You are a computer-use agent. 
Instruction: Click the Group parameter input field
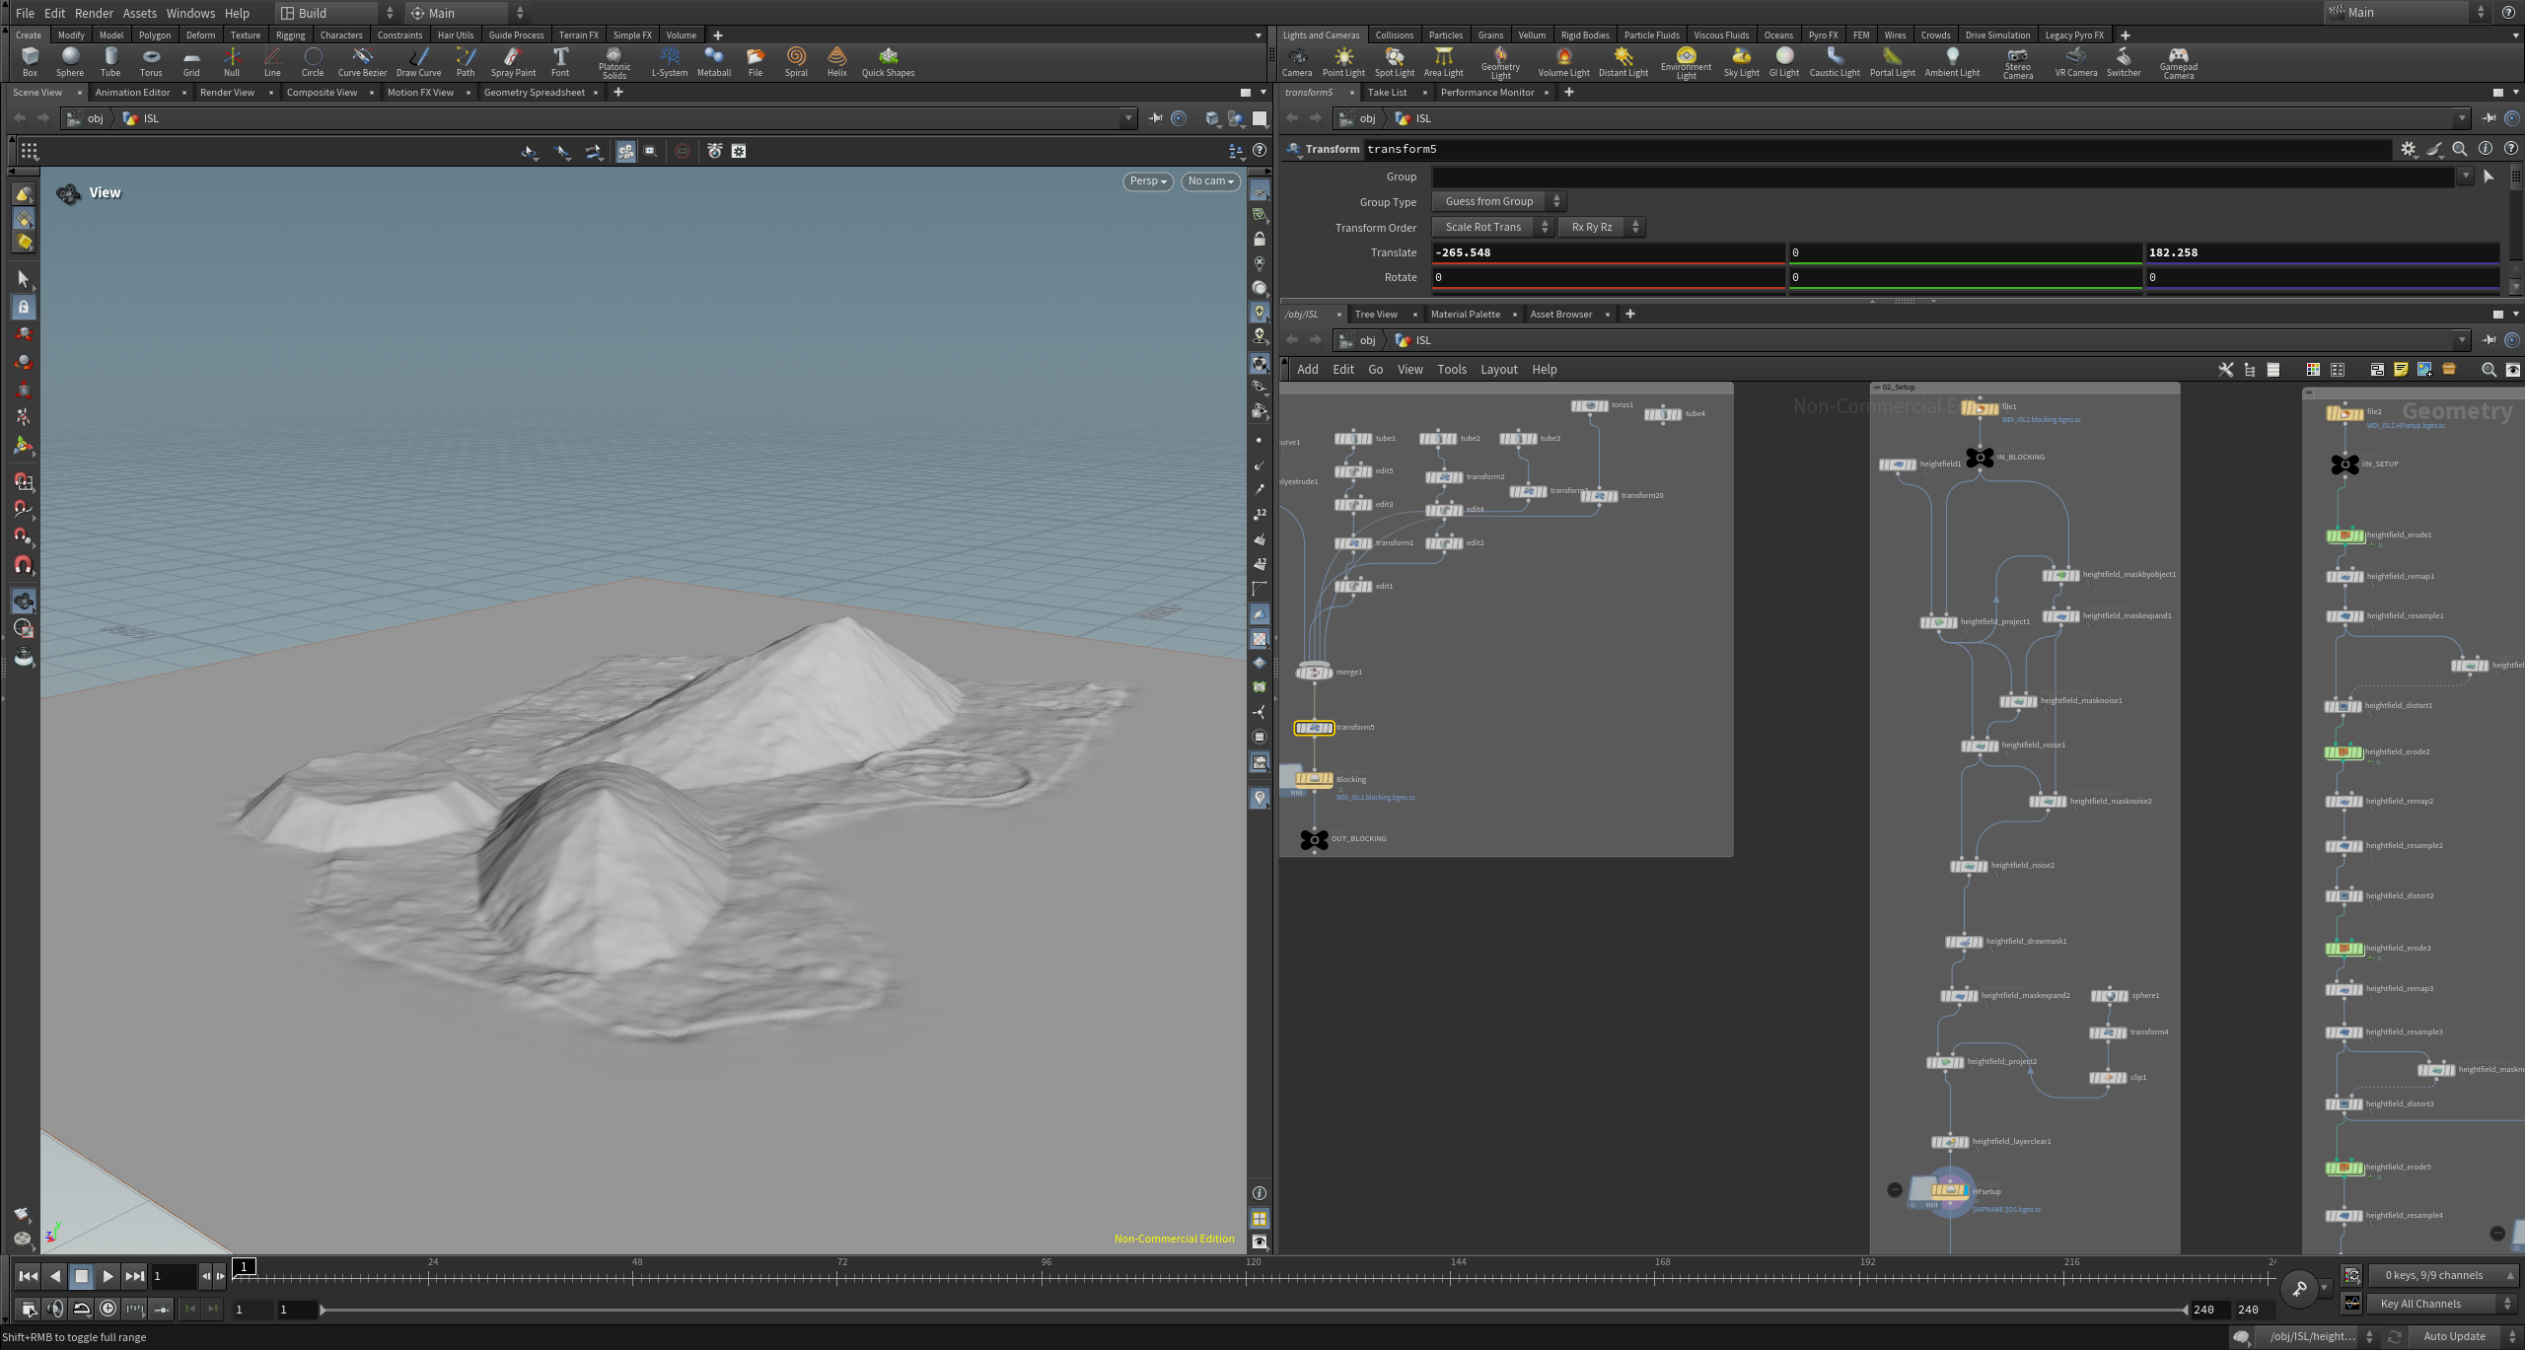coord(1942,178)
